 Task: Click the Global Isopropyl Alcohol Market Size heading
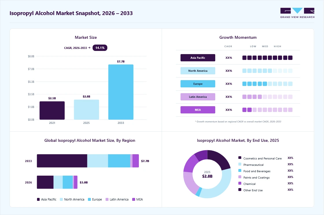[90, 140]
